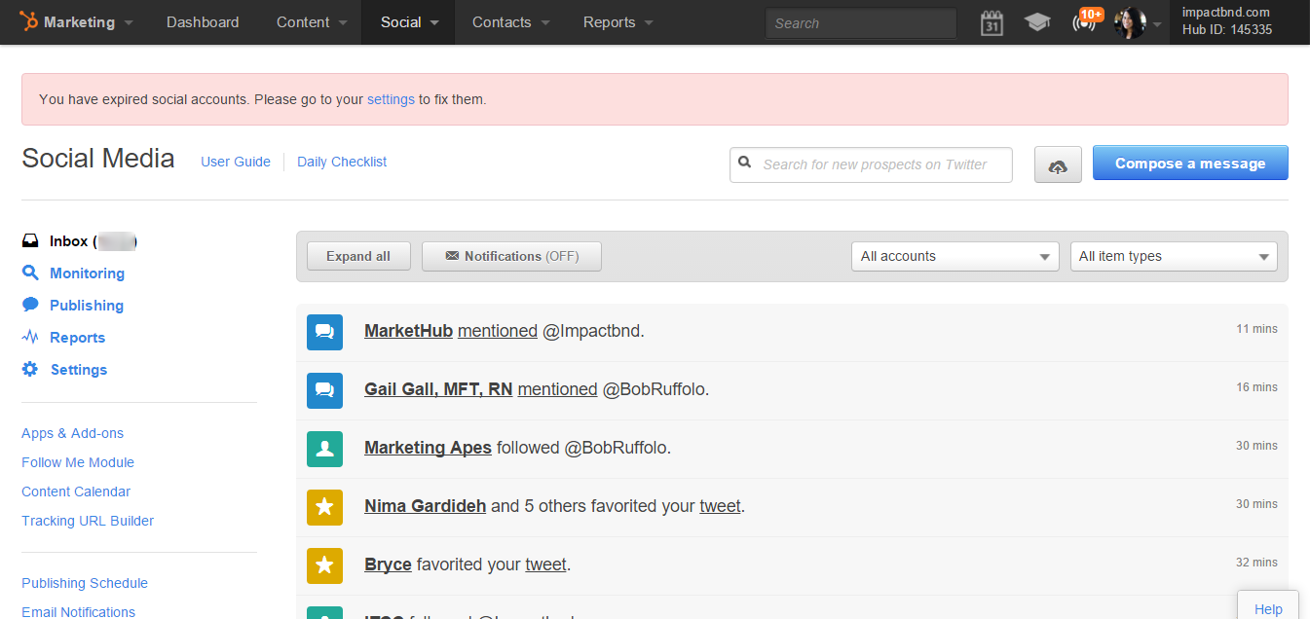Click 'mentioned' link in Gail Gall row
1310x619 pixels.
pos(557,389)
